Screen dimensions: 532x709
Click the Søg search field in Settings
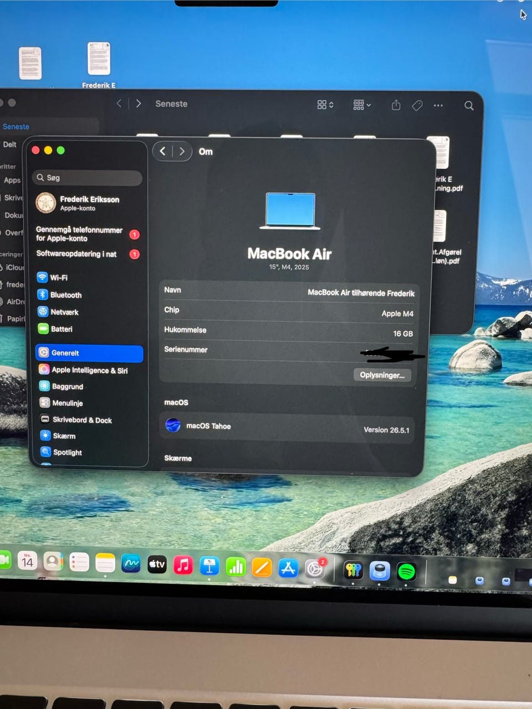[x=87, y=178]
